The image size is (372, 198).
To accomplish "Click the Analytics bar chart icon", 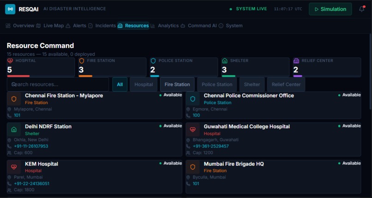I will (x=153, y=26).
